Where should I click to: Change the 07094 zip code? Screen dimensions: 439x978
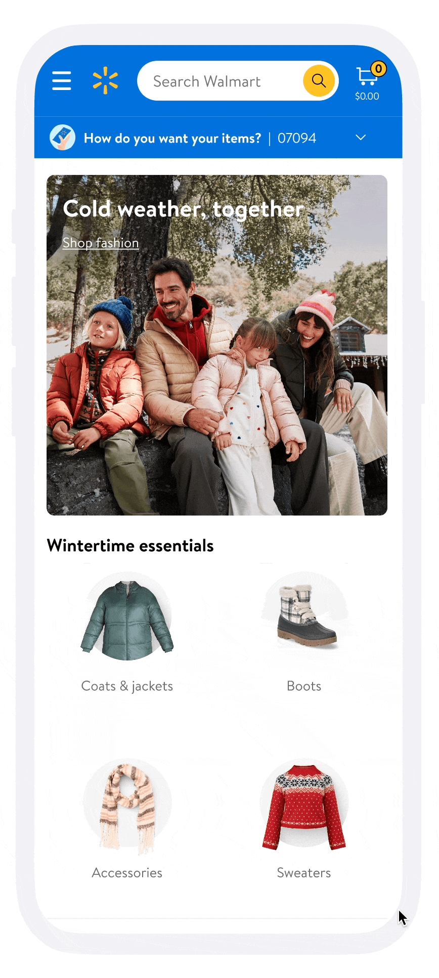point(297,138)
